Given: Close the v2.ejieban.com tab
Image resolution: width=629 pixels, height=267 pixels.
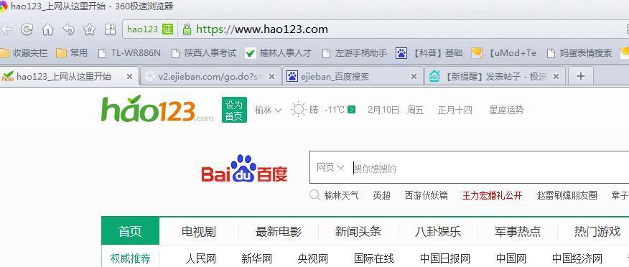Looking at the screenshot, I should (x=271, y=76).
